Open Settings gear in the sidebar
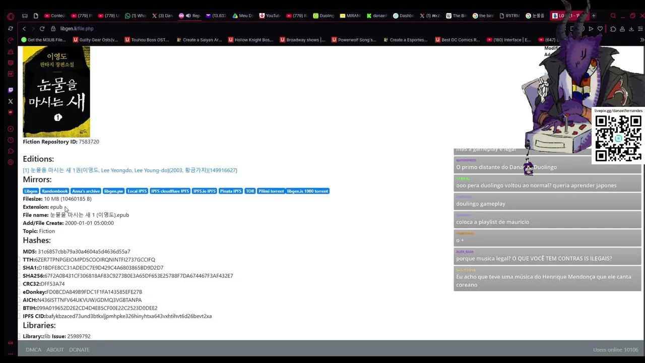The width and height of the screenshot is (645, 363). coord(11,162)
